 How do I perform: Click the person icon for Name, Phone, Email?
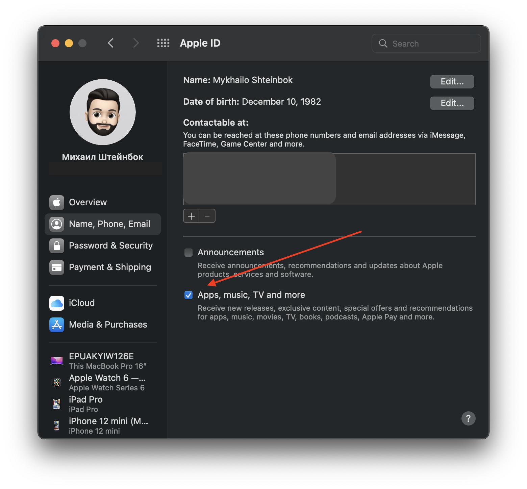click(x=57, y=224)
